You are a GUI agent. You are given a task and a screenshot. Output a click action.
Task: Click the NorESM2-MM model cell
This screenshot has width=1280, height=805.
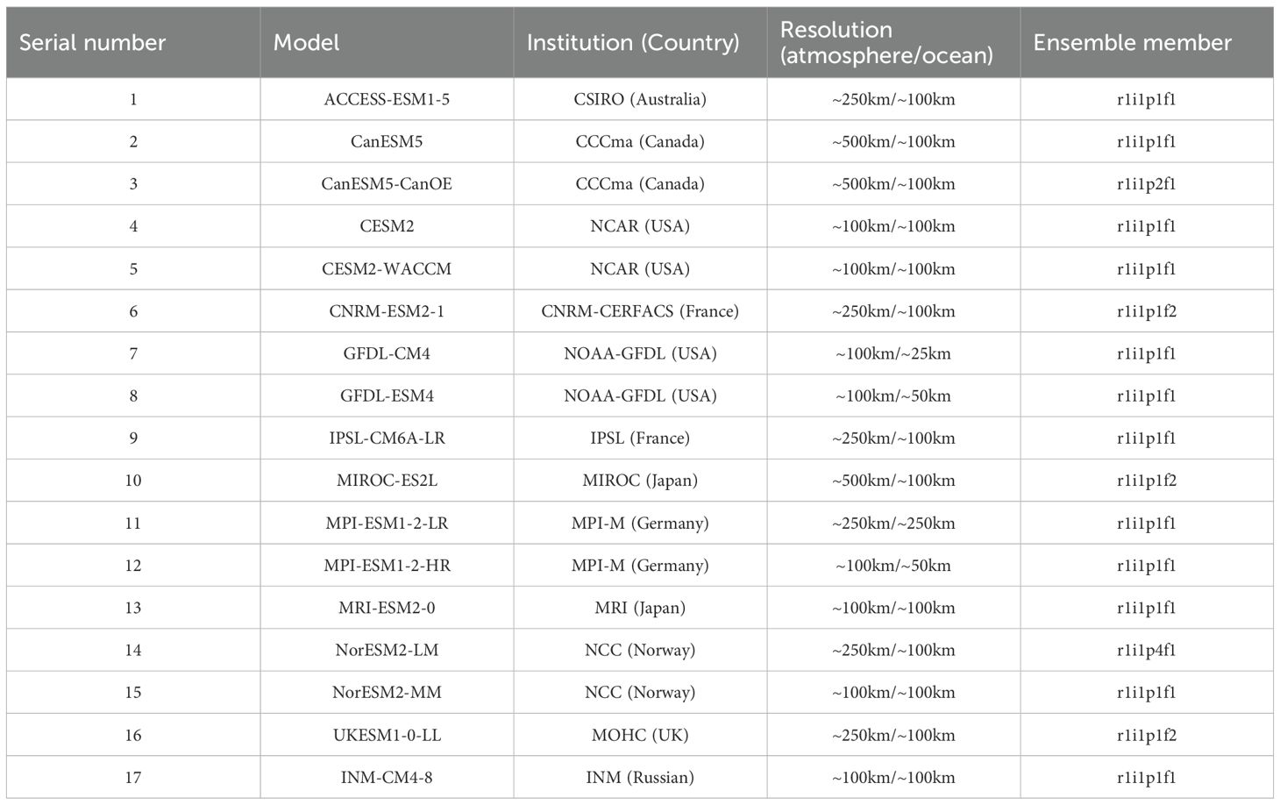pos(387,693)
